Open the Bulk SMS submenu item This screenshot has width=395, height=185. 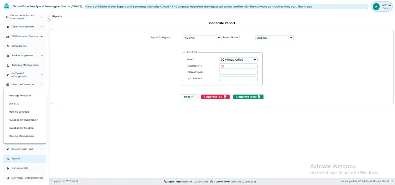pos(14,104)
